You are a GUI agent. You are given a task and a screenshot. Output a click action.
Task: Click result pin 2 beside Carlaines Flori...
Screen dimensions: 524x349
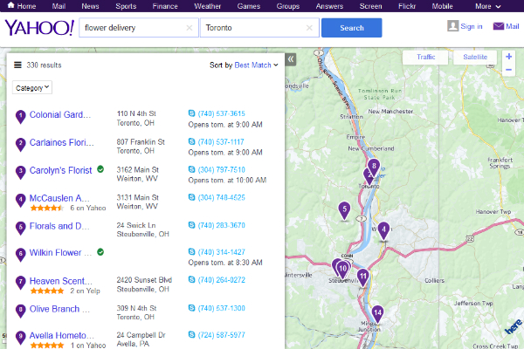(21, 145)
